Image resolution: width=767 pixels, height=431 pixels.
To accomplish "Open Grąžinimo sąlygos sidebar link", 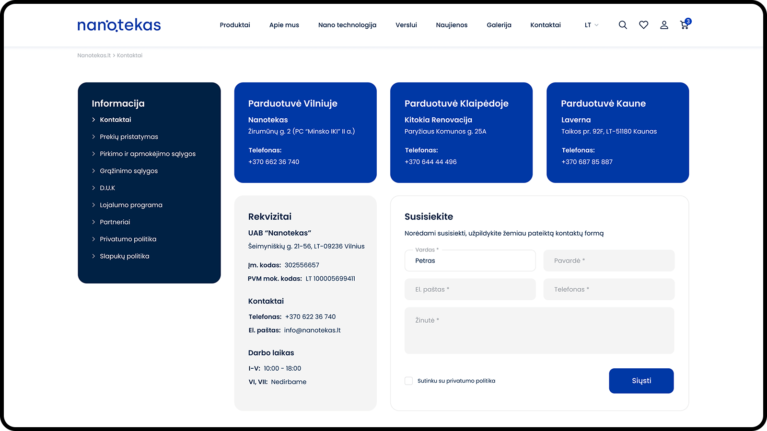I will point(128,171).
